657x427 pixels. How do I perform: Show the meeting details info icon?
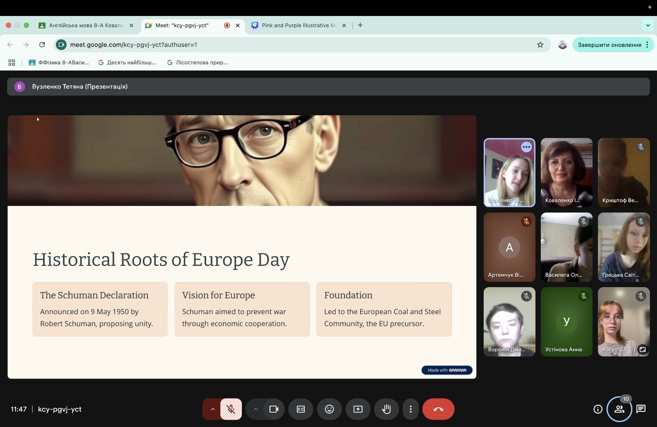tap(598, 409)
